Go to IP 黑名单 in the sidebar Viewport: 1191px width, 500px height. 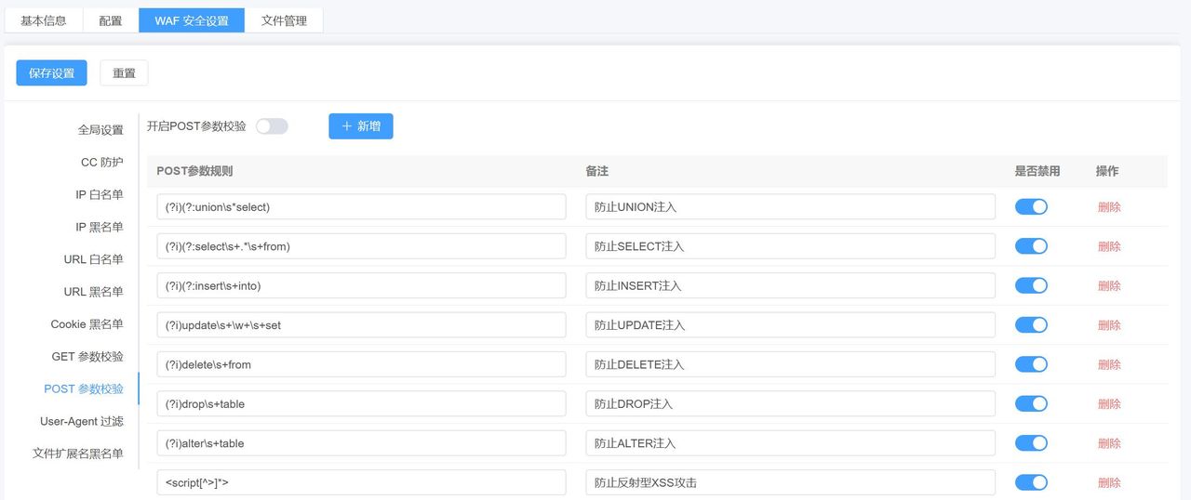[x=99, y=227]
